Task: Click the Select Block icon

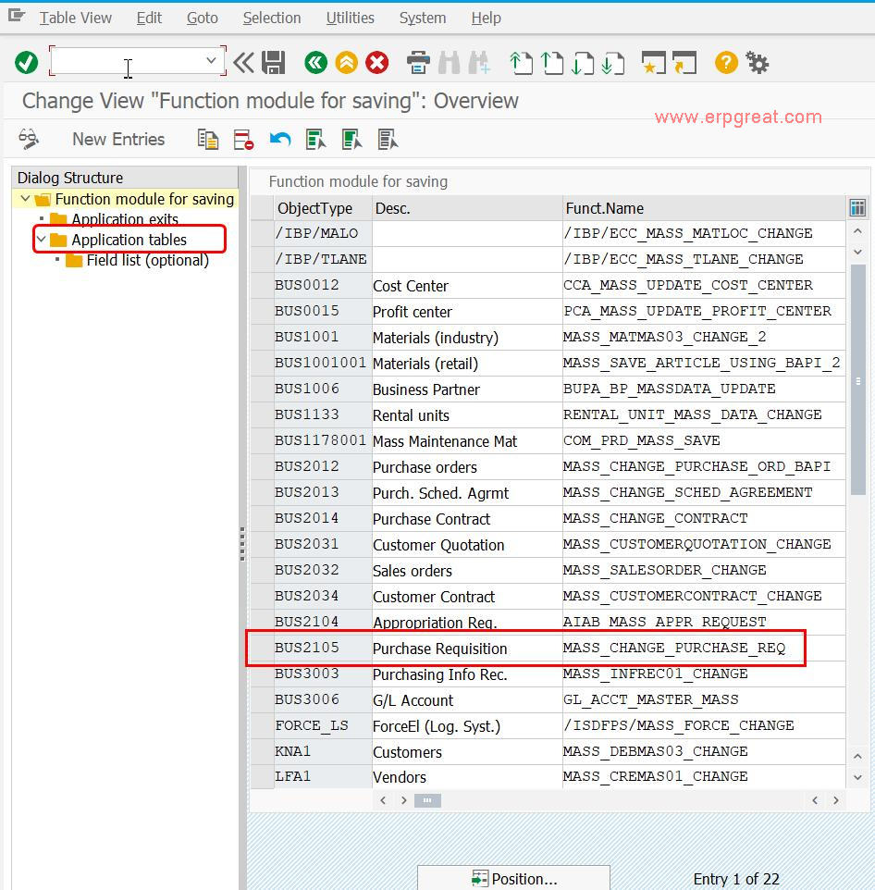Action: click(351, 139)
